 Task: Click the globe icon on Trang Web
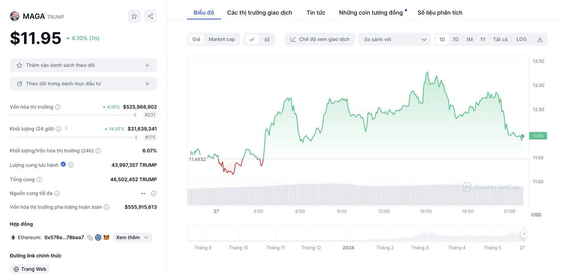[x=16, y=269]
